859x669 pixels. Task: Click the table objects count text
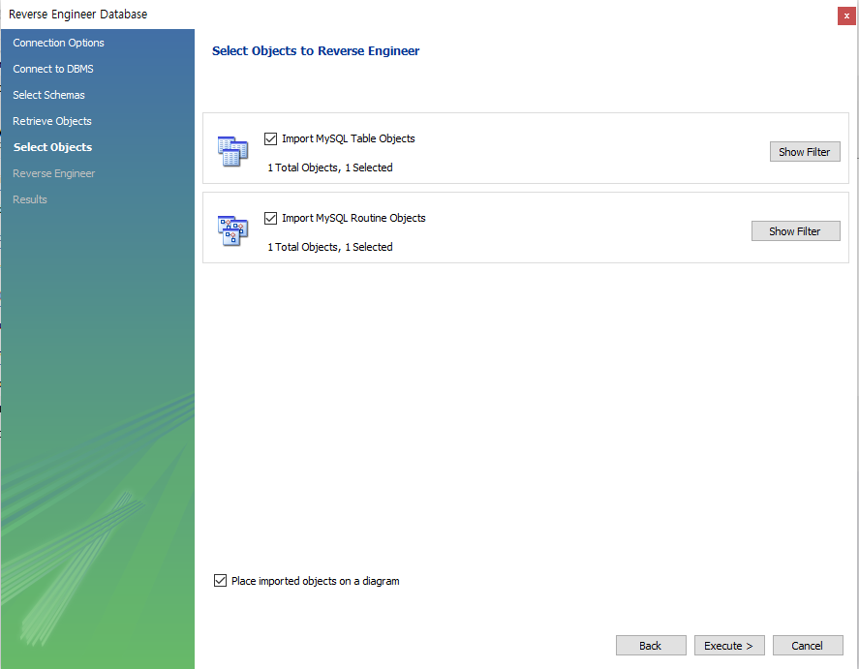tap(330, 167)
